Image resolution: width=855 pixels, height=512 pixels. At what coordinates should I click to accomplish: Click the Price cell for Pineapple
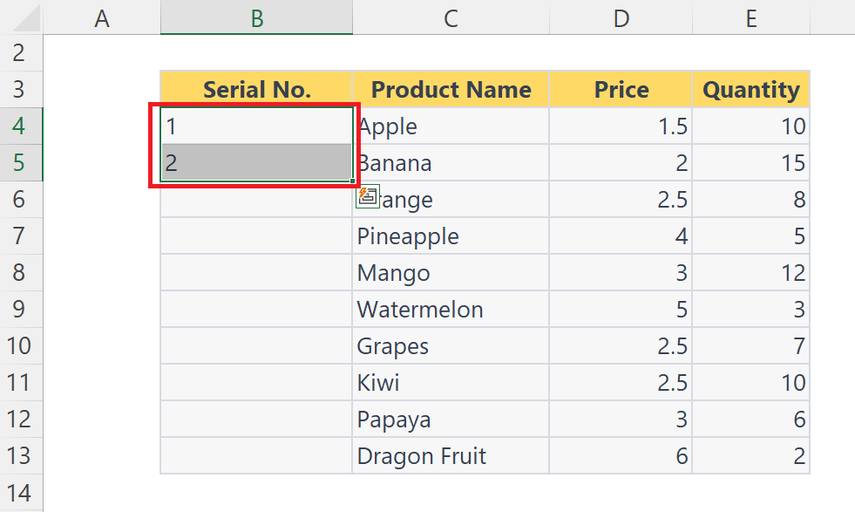point(621,236)
